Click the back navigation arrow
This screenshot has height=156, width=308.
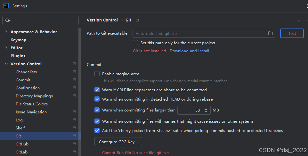(299, 21)
